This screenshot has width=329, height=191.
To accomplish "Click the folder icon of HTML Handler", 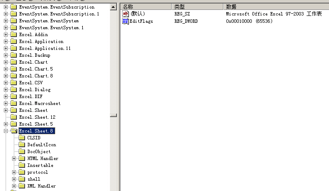I will 22,159.
